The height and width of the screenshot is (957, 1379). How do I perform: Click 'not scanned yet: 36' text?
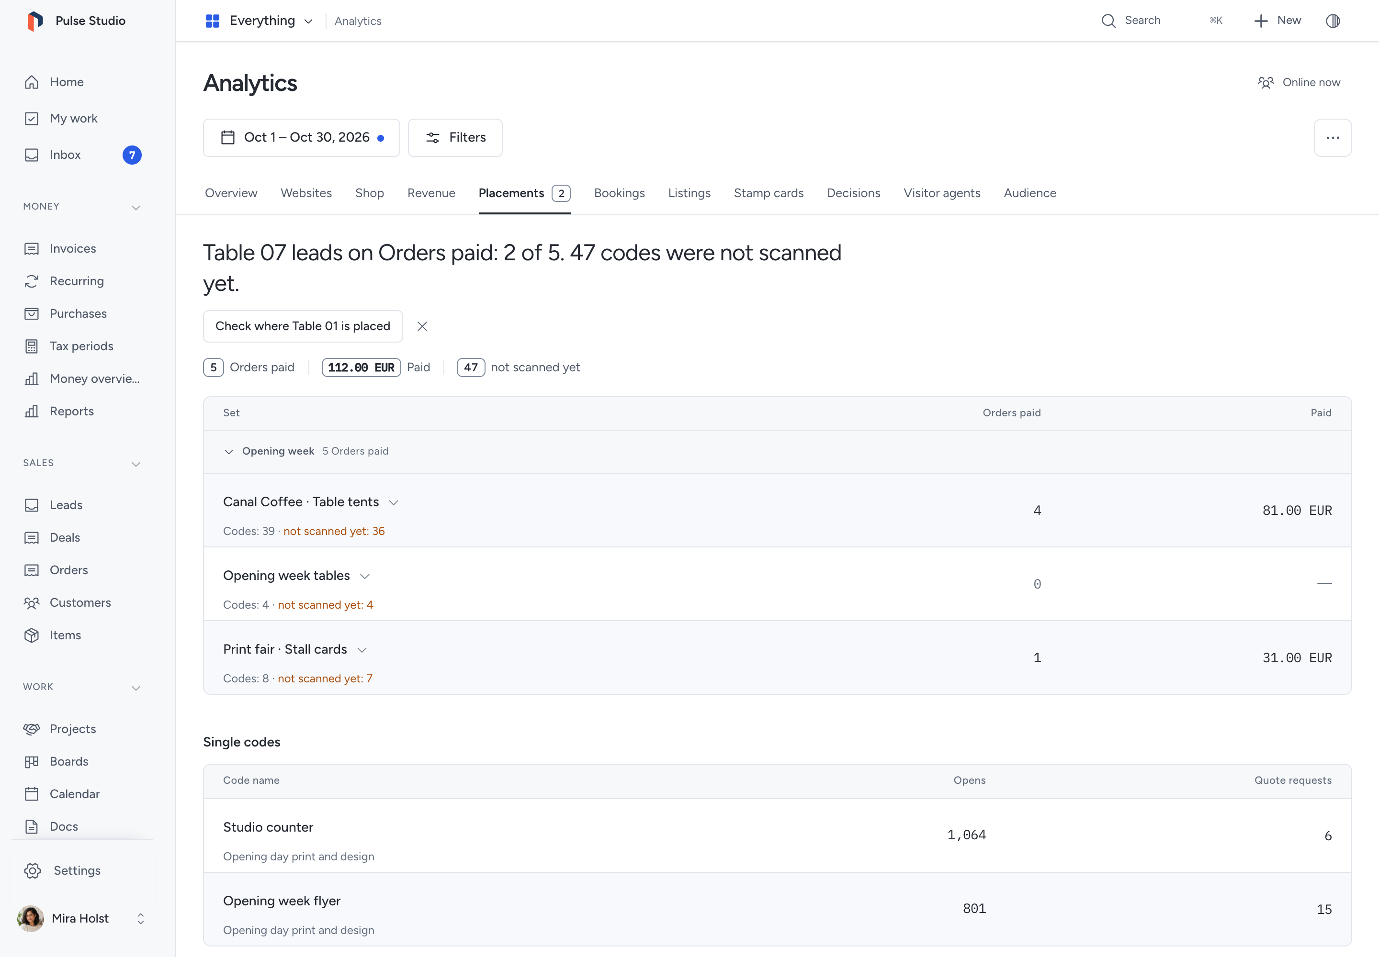coord(334,531)
